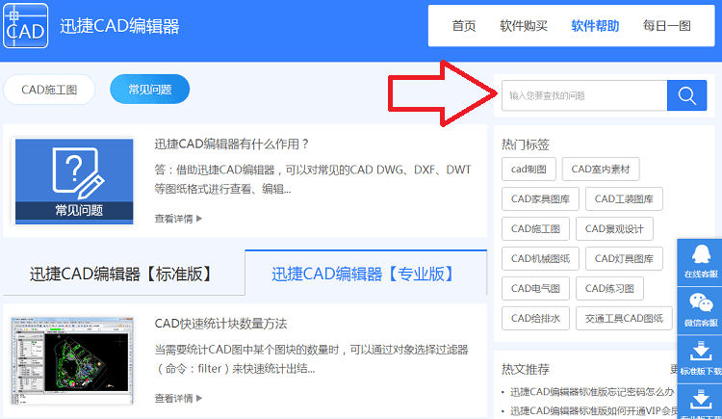Choose the CAD机械图纸 tag
The width and height of the screenshot is (722, 419).
[540, 258]
